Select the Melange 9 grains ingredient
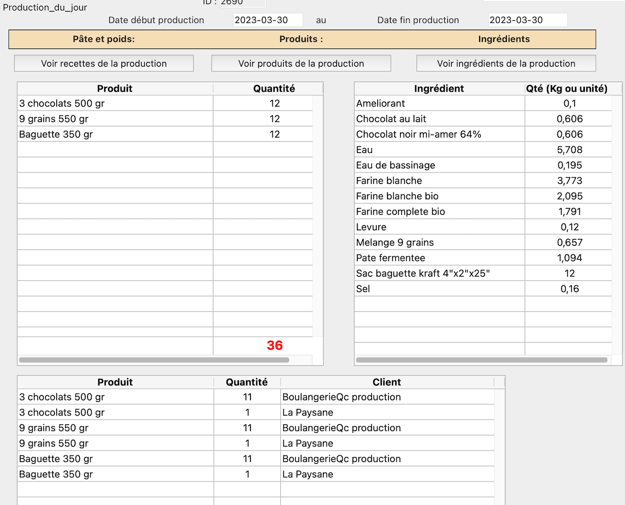 tap(483, 242)
